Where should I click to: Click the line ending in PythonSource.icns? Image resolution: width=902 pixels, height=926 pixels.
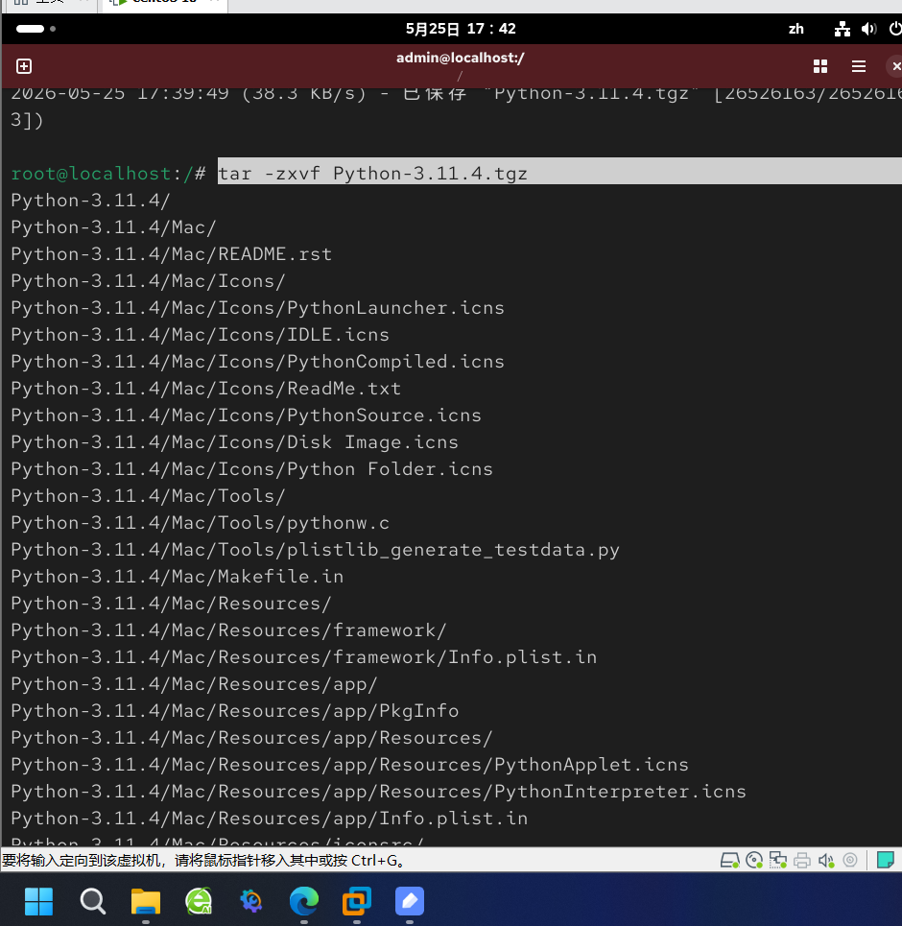[247, 416]
